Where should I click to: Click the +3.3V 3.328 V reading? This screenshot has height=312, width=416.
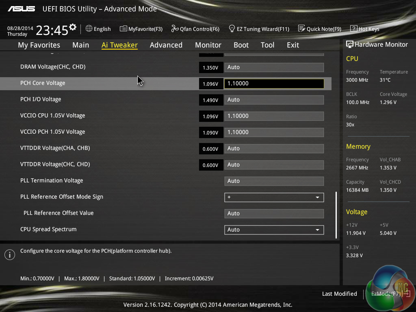click(354, 255)
